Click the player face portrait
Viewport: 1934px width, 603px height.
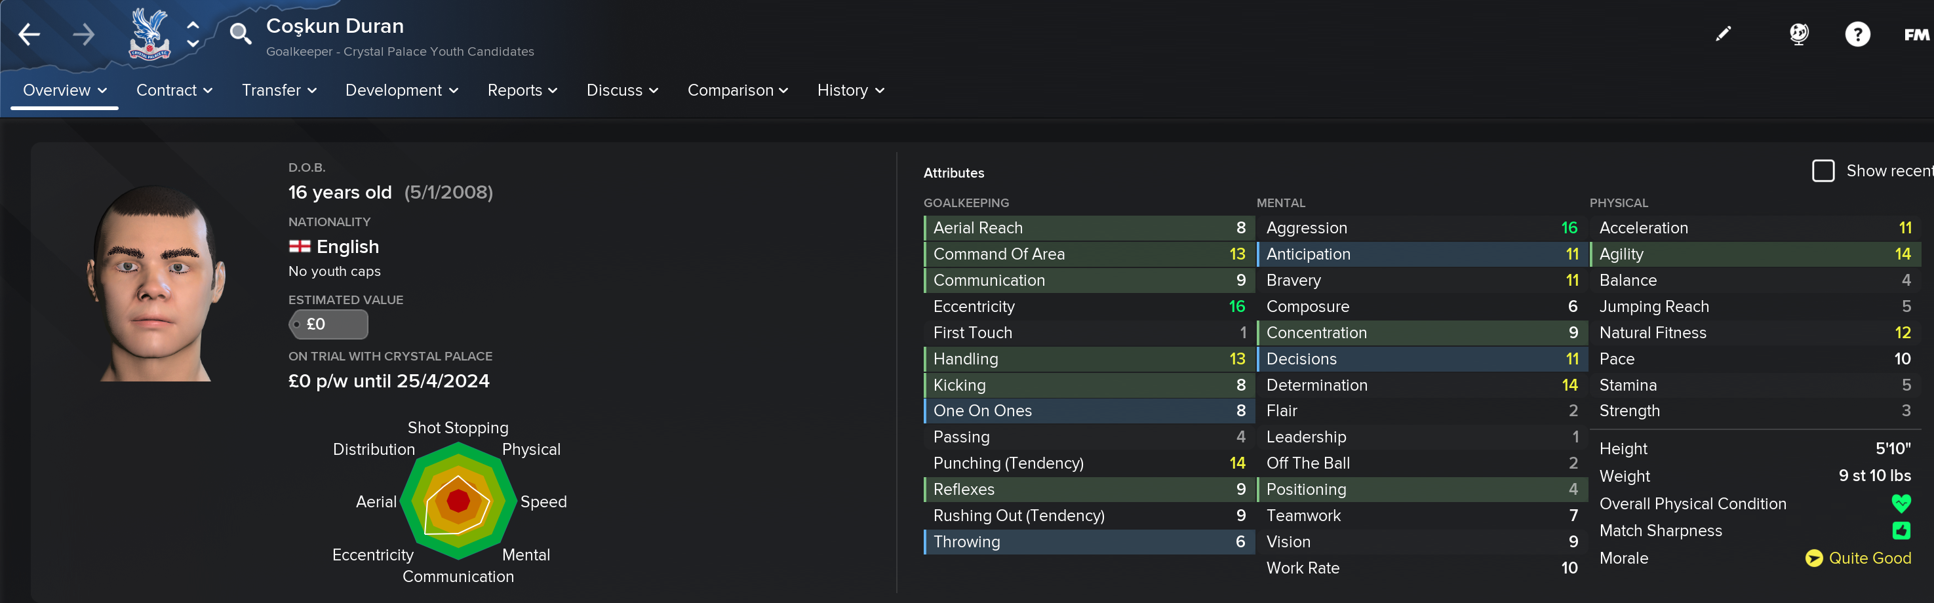coord(155,284)
